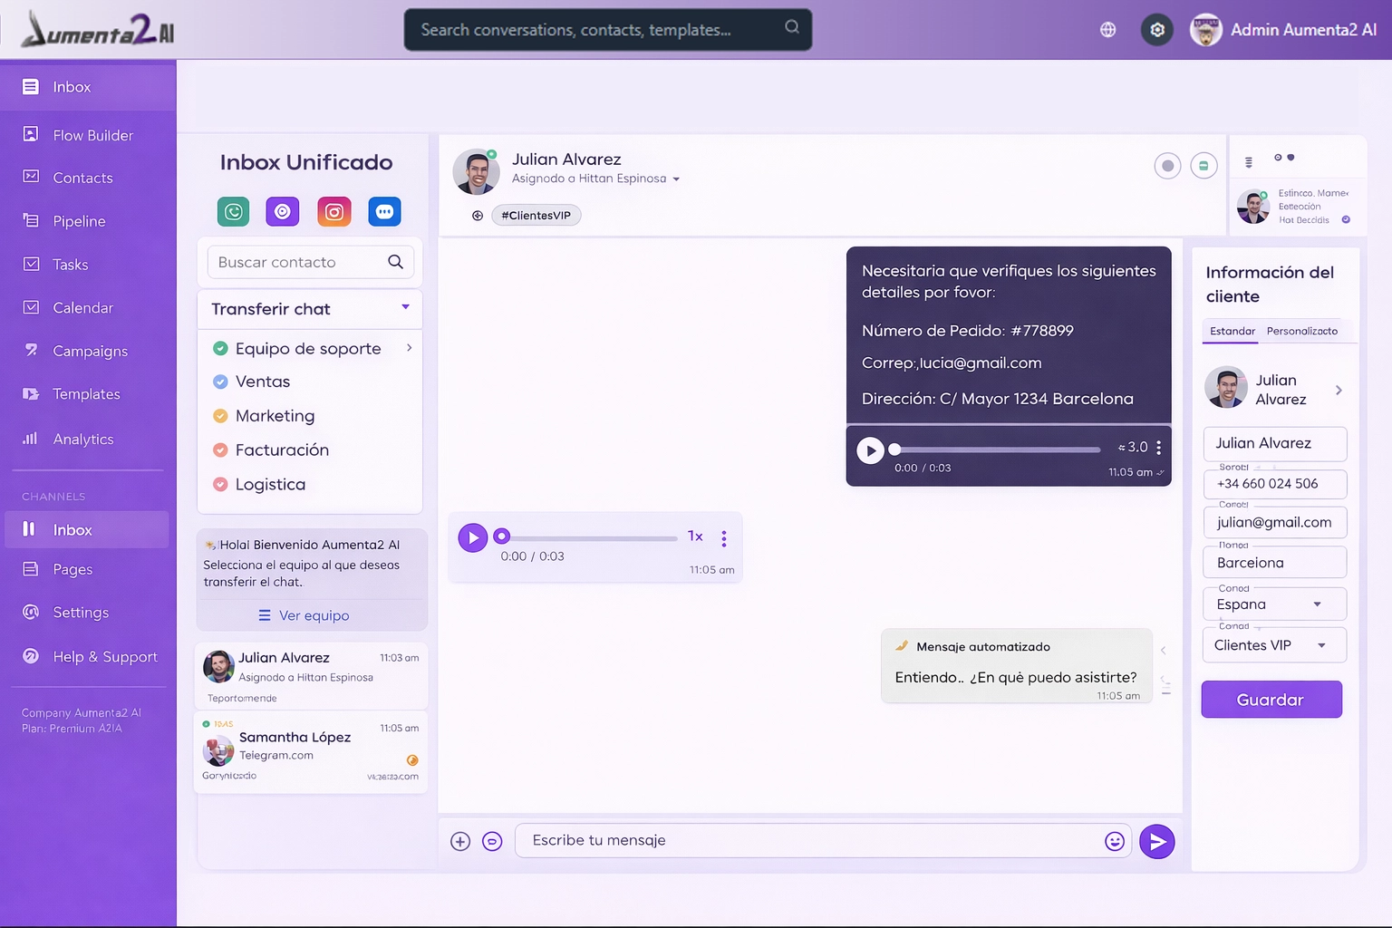Open Flow Builder in the sidebar

tap(92, 135)
